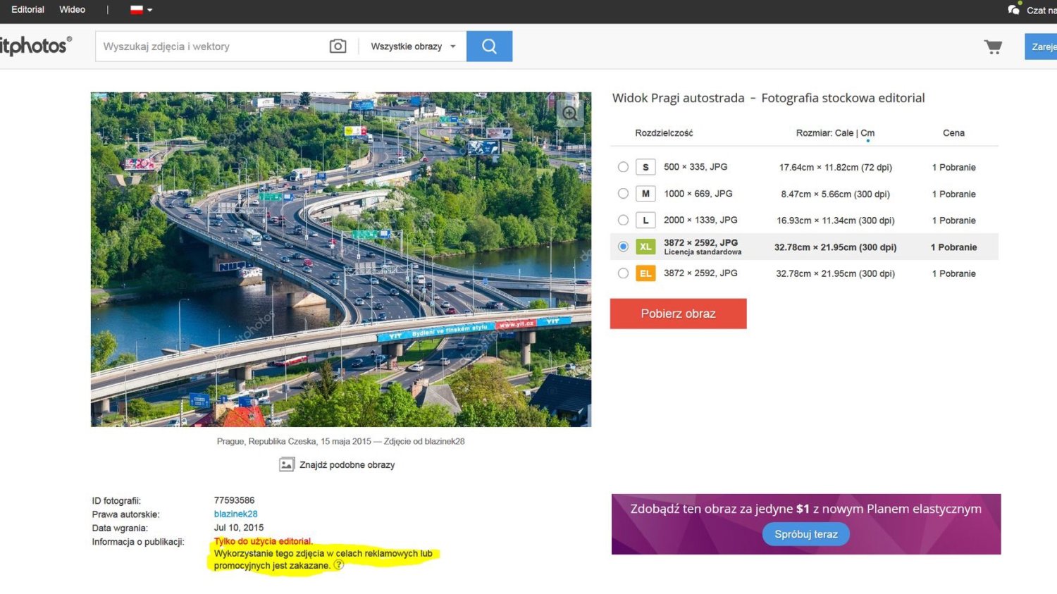Click the S size badge
This screenshot has width=1057, height=594.
[645, 167]
